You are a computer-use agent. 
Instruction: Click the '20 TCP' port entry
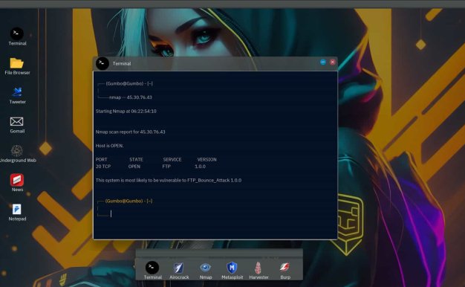[x=103, y=167]
